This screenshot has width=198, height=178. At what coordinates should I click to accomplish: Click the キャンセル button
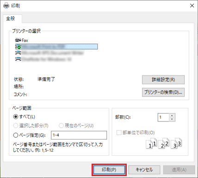(144, 170)
